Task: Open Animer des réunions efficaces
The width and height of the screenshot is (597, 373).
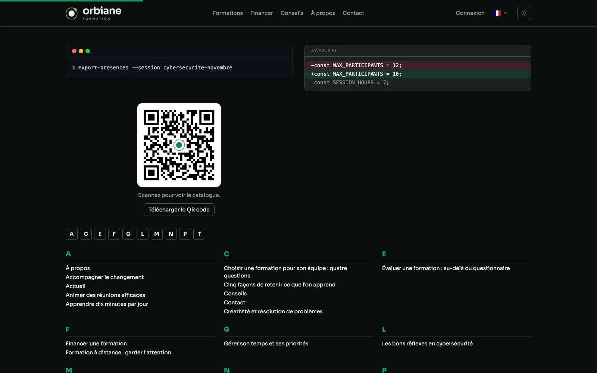Action: pos(105,295)
